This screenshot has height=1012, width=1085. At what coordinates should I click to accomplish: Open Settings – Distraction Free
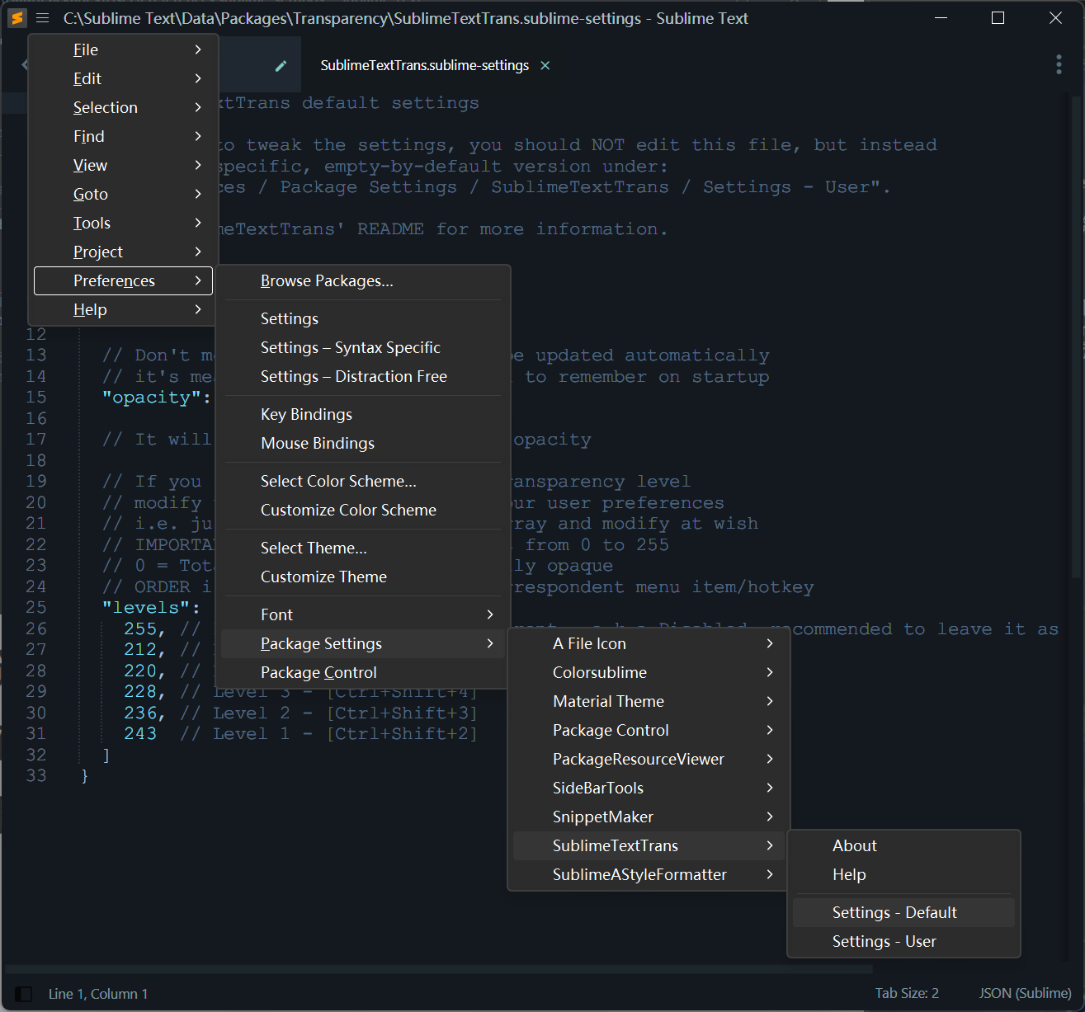pos(363,376)
